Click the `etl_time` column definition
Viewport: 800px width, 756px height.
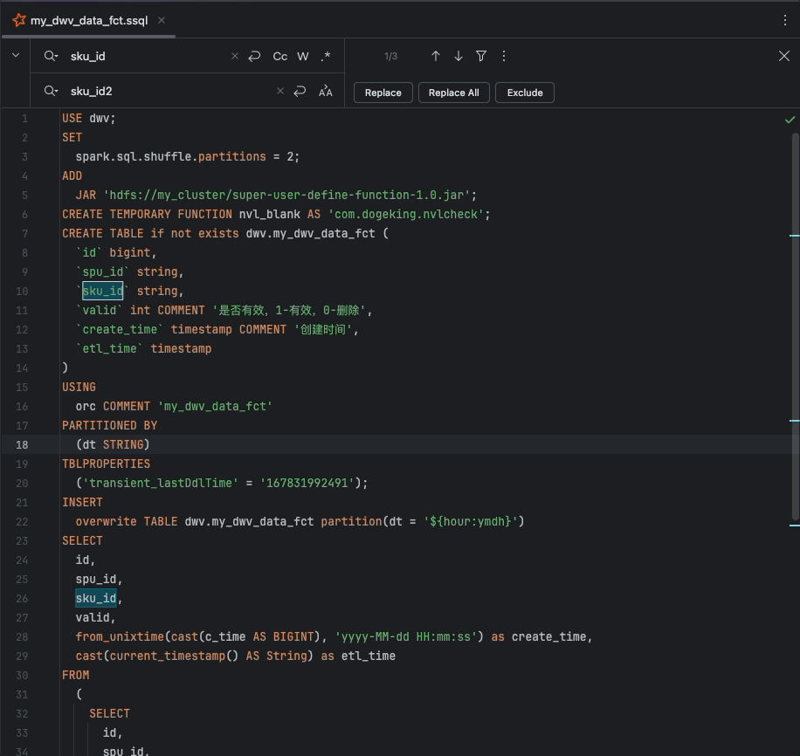143,349
